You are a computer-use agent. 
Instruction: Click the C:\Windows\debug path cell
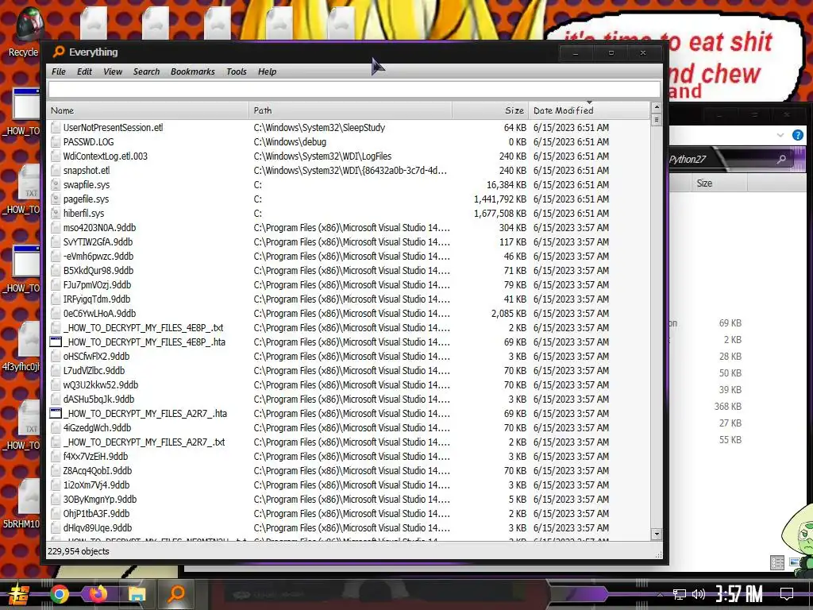point(290,141)
